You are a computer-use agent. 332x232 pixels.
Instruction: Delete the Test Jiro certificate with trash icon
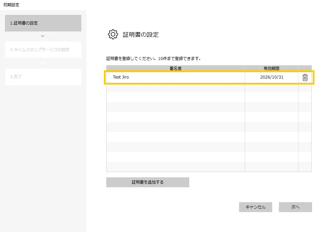(x=305, y=78)
